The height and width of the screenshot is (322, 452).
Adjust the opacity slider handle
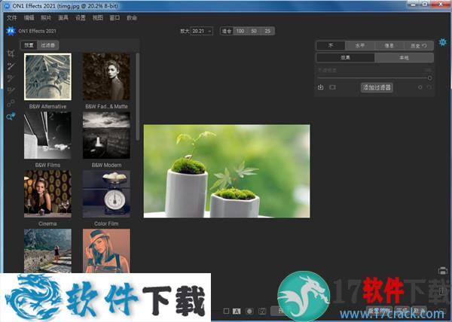(429, 77)
